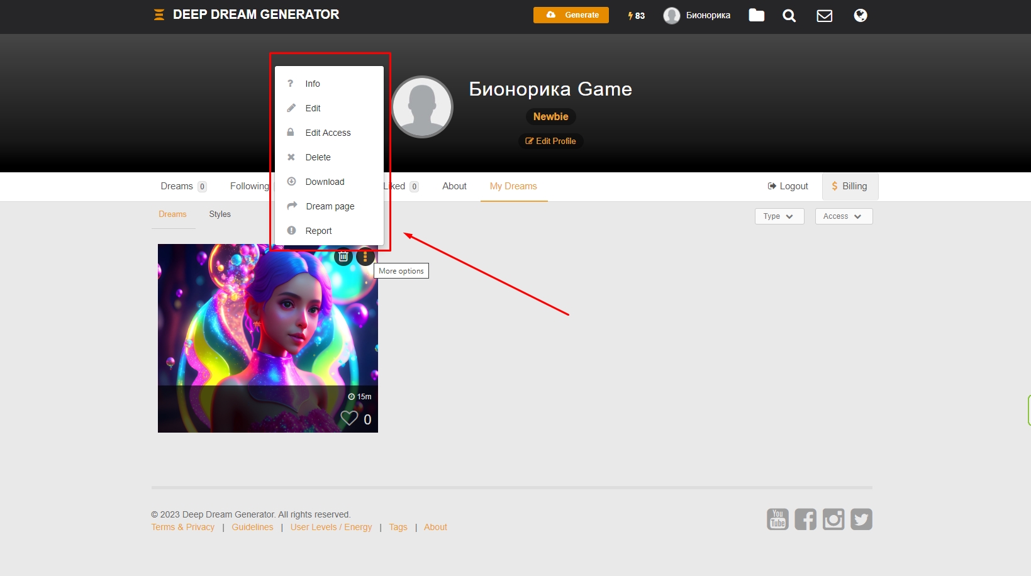Viewport: 1031px width, 576px height.
Task: Open the Billing button
Action: [850, 186]
